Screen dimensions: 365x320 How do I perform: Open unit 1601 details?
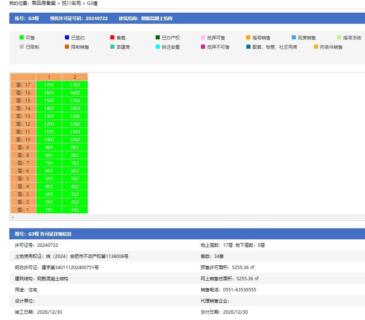tap(49, 93)
